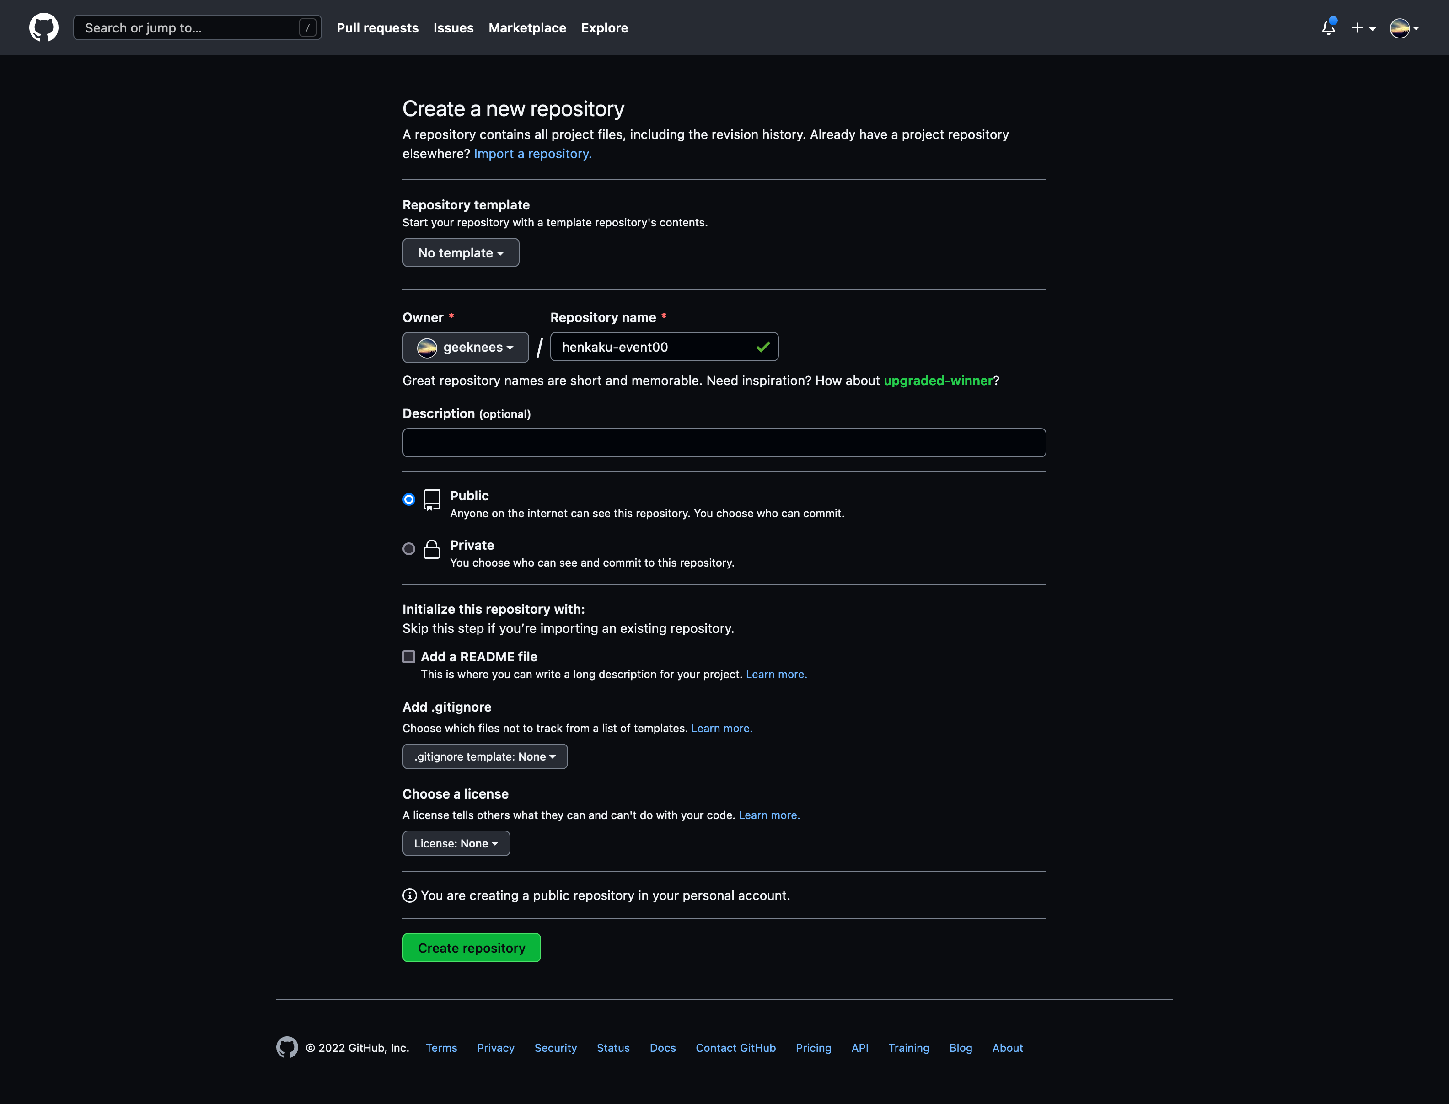This screenshot has width=1449, height=1104.
Task: Click the info icon about public repository notice
Action: [409, 895]
